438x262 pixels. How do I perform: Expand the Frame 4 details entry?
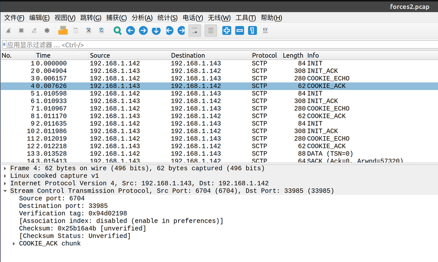point(4,168)
